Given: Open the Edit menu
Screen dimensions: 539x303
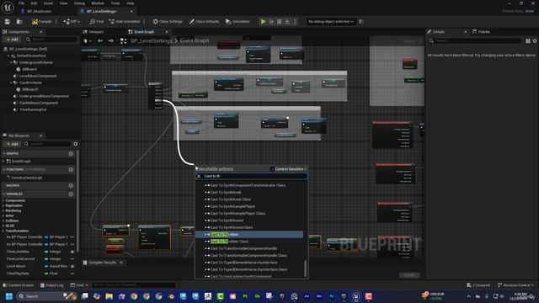Looking at the screenshot, I should point(34,3).
